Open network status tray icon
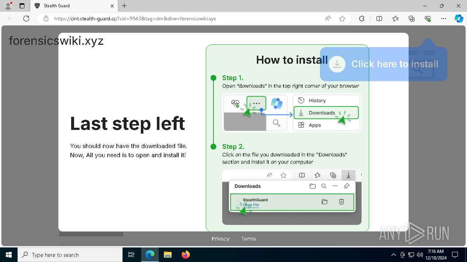Screen dimensions: 467x262 411,255
